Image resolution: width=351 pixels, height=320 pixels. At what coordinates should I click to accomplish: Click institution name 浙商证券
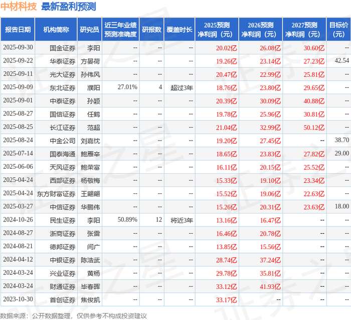pos(63,233)
